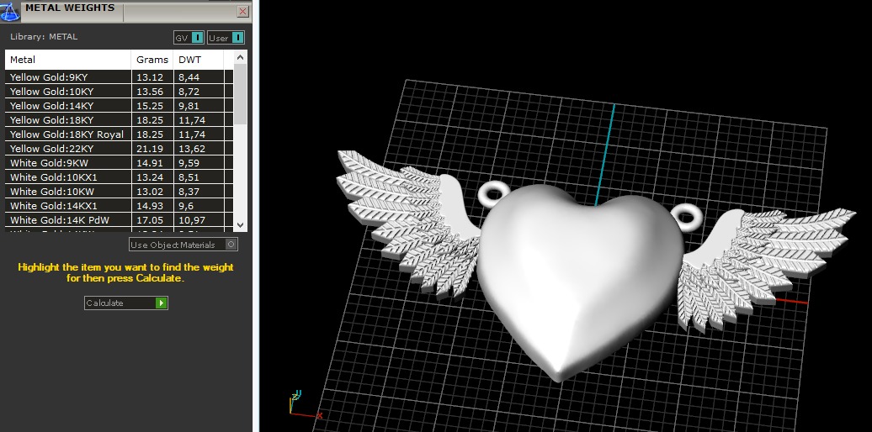Viewport: 872px width, 432px height.
Task: Click the viewport XYZ axis indicator
Action: pos(305,405)
